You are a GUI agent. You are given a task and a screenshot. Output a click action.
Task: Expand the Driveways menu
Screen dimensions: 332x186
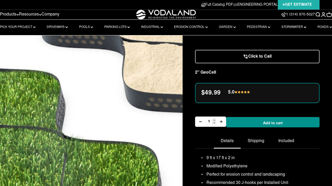[x=57, y=27]
